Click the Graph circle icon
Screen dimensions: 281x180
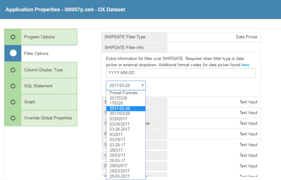13,102
